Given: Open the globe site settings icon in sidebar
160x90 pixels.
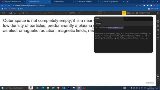Looking at the screenshot, I should tap(158, 21).
